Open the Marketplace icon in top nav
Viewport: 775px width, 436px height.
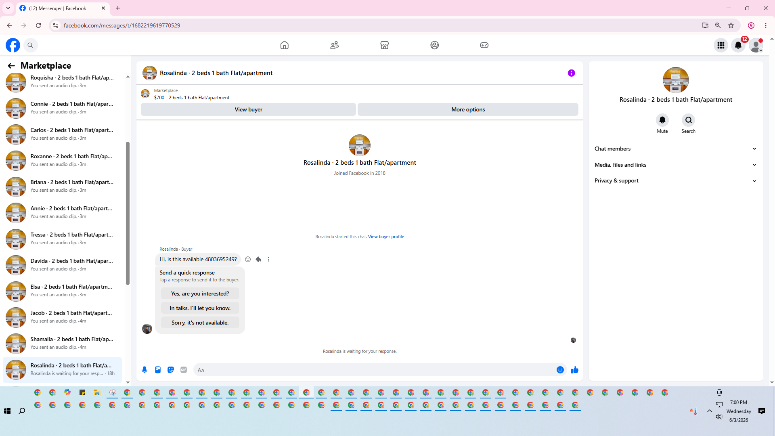pos(385,45)
